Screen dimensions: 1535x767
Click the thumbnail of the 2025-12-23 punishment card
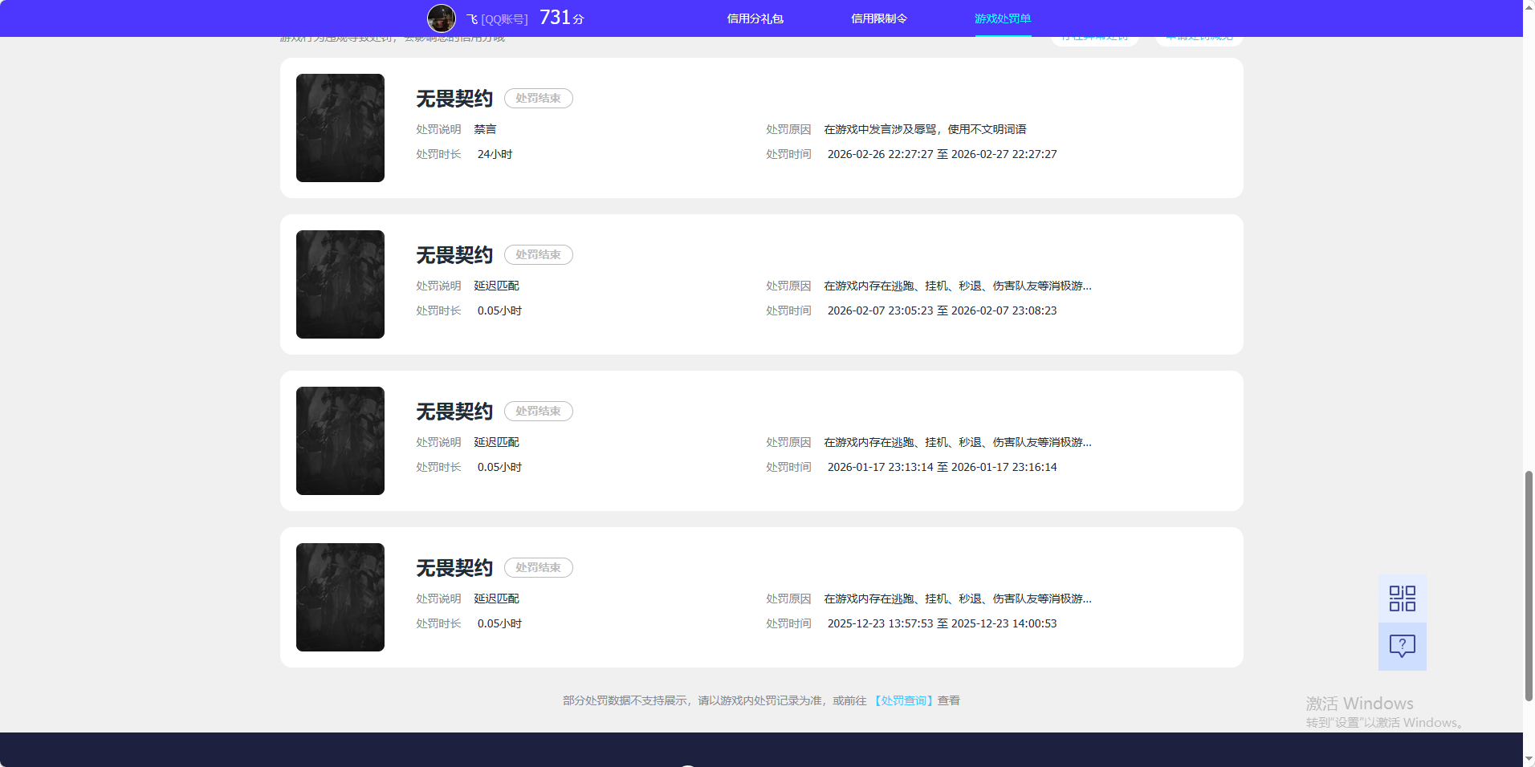340,597
